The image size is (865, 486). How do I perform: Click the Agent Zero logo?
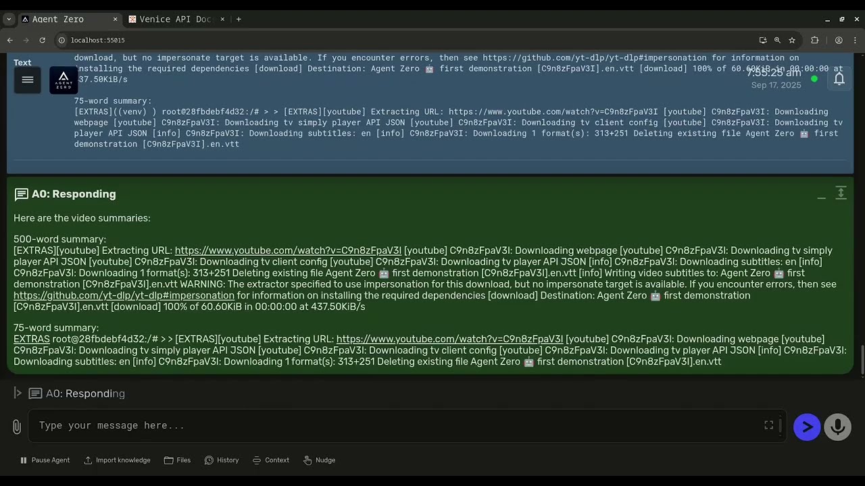click(64, 80)
